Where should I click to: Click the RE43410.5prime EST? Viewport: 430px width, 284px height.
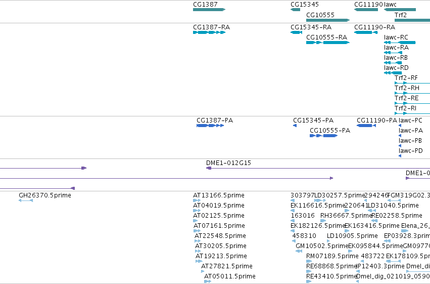point(309,281)
